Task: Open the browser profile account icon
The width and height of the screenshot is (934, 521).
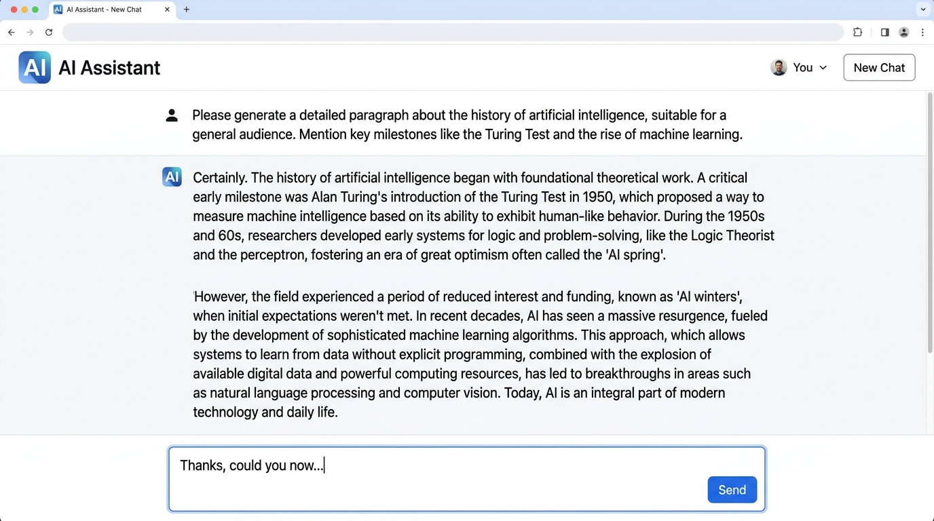Action: [x=903, y=32]
